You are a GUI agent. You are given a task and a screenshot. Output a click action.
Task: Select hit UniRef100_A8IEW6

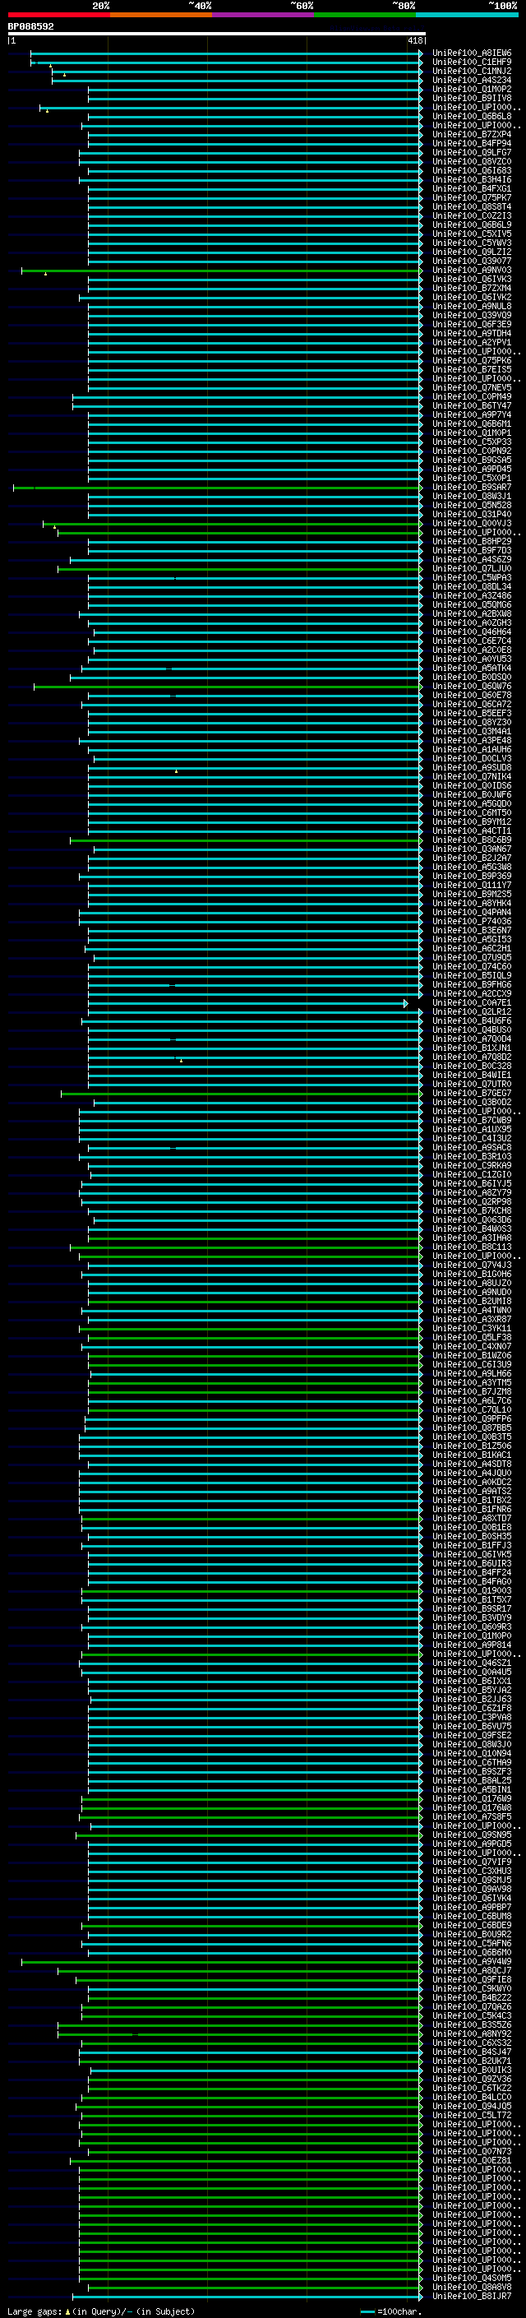[472, 53]
